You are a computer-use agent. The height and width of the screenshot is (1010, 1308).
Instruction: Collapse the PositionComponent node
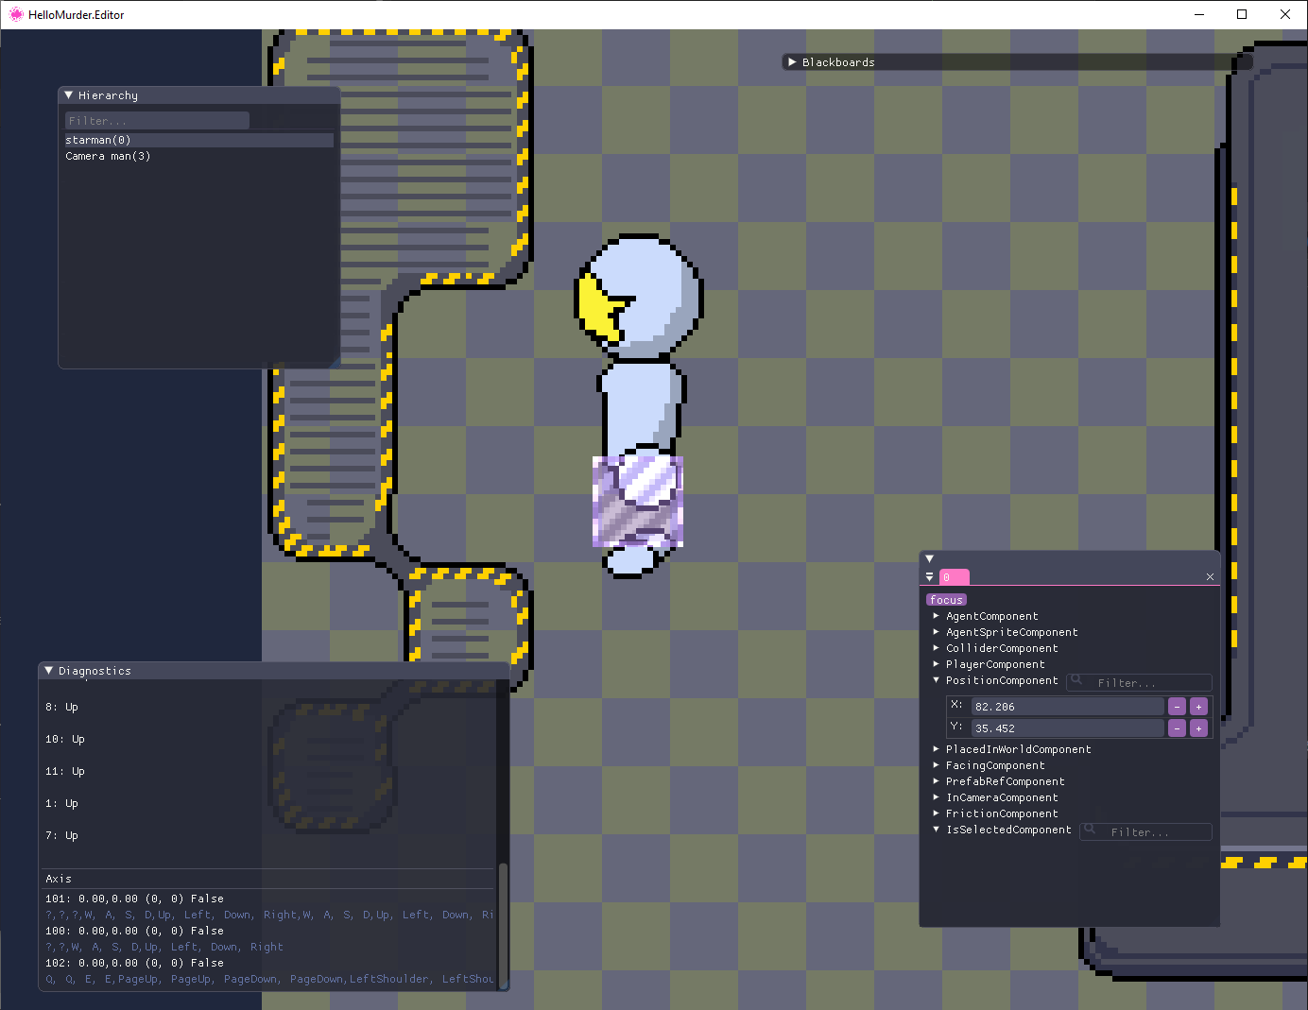tap(937, 680)
